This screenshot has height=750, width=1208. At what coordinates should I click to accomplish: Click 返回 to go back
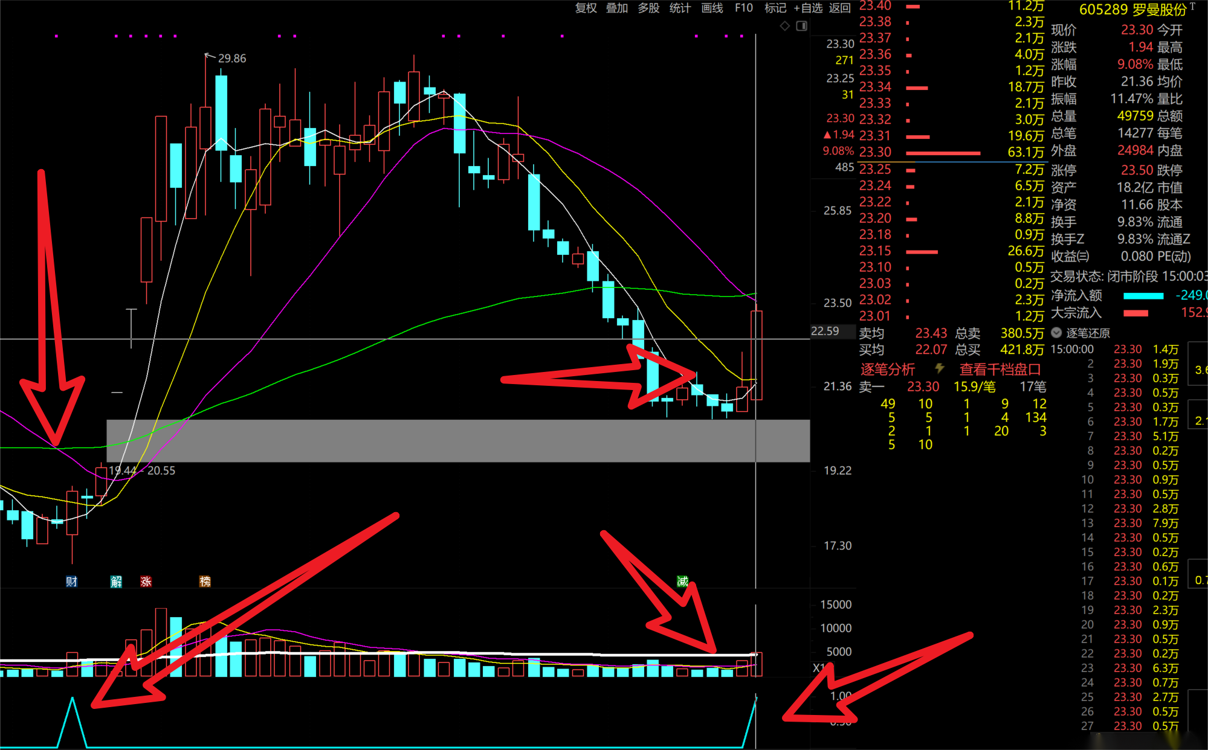tap(840, 8)
